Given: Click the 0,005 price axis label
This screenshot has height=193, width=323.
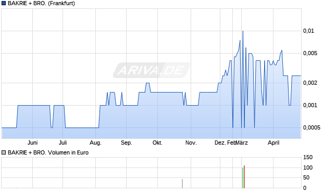Looking at the screenshot, I should (x=310, y=53).
